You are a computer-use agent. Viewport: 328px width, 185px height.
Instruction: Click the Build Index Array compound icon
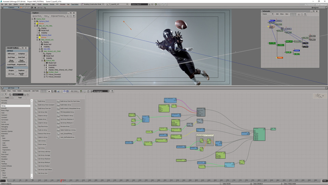point(58,105)
